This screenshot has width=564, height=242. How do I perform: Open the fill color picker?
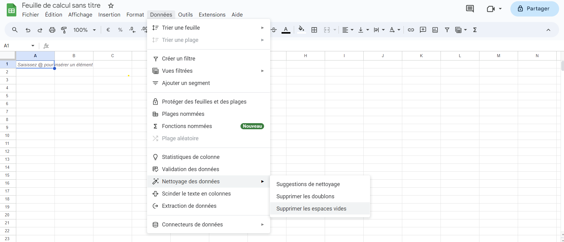[x=301, y=30]
